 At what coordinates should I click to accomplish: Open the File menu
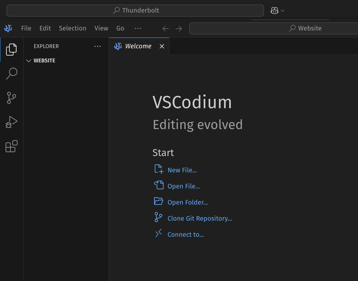click(x=26, y=28)
